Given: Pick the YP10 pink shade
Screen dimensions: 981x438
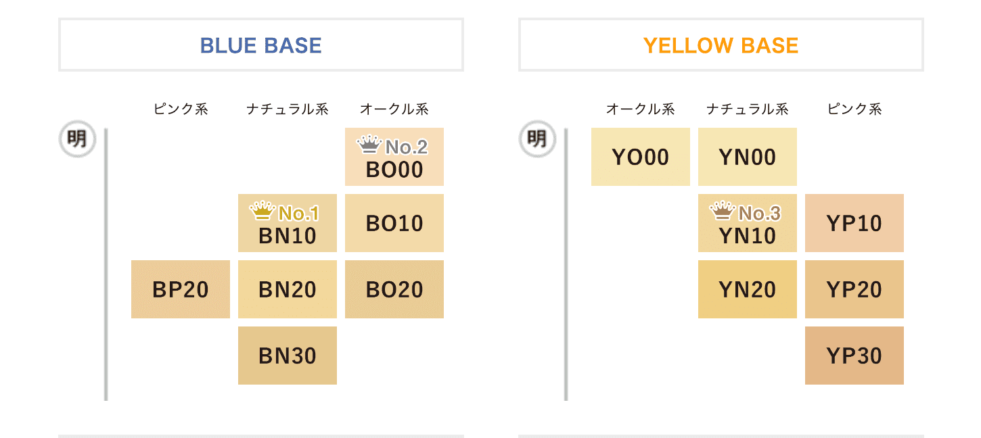Looking at the screenshot, I should pyautogui.click(x=854, y=223).
